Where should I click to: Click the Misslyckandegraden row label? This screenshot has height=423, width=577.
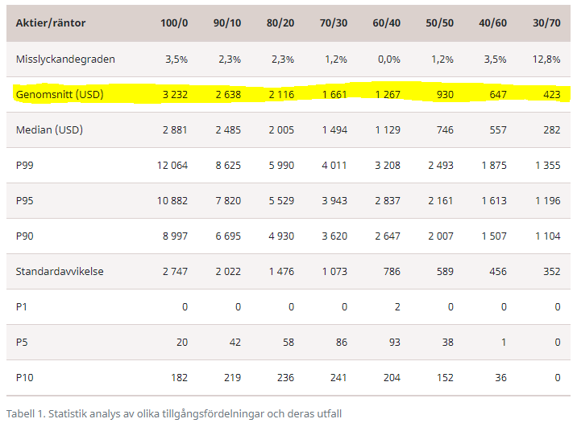click(x=65, y=59)
